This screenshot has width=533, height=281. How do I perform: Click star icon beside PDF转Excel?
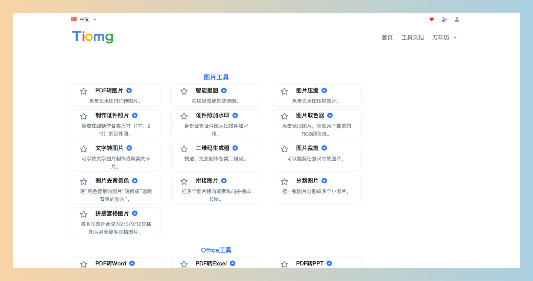click(184, 264)
